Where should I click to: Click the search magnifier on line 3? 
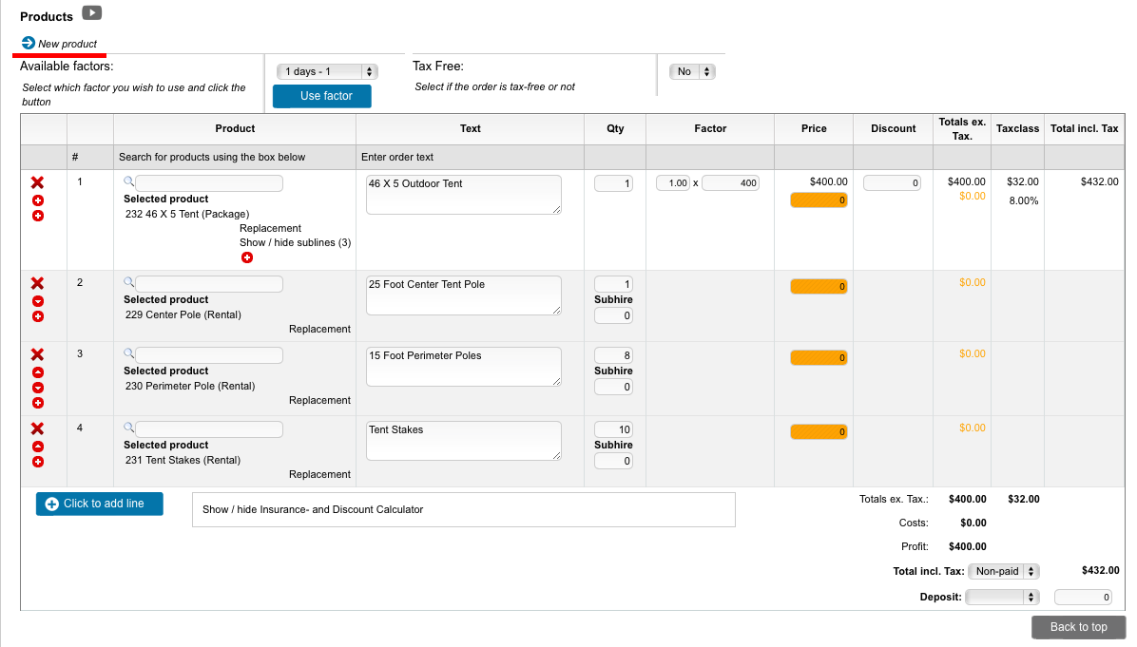click(128, 353)
